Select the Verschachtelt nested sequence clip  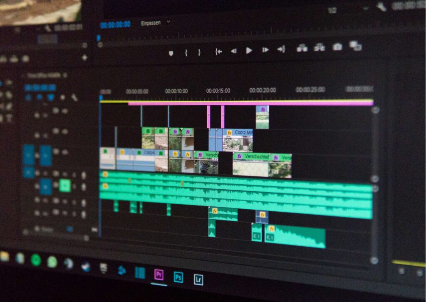pyautogui.click(x=251, y=165)
